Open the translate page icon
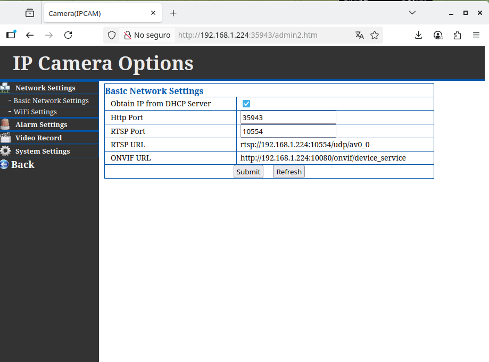 360,35
